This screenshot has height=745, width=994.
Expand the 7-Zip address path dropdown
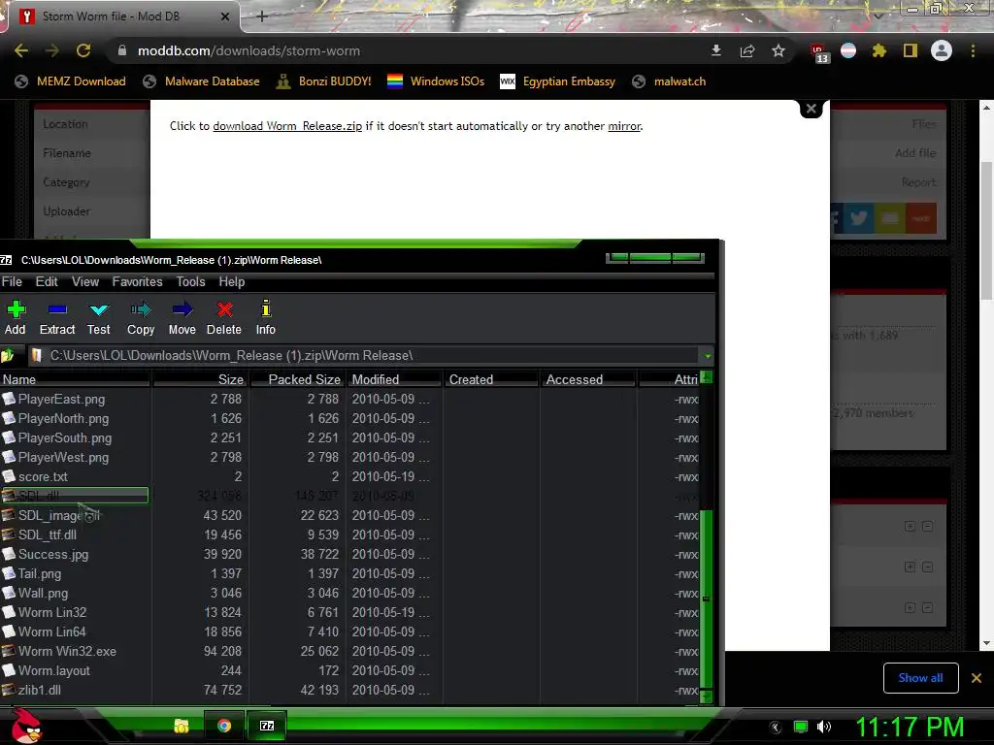pos(708,356)
